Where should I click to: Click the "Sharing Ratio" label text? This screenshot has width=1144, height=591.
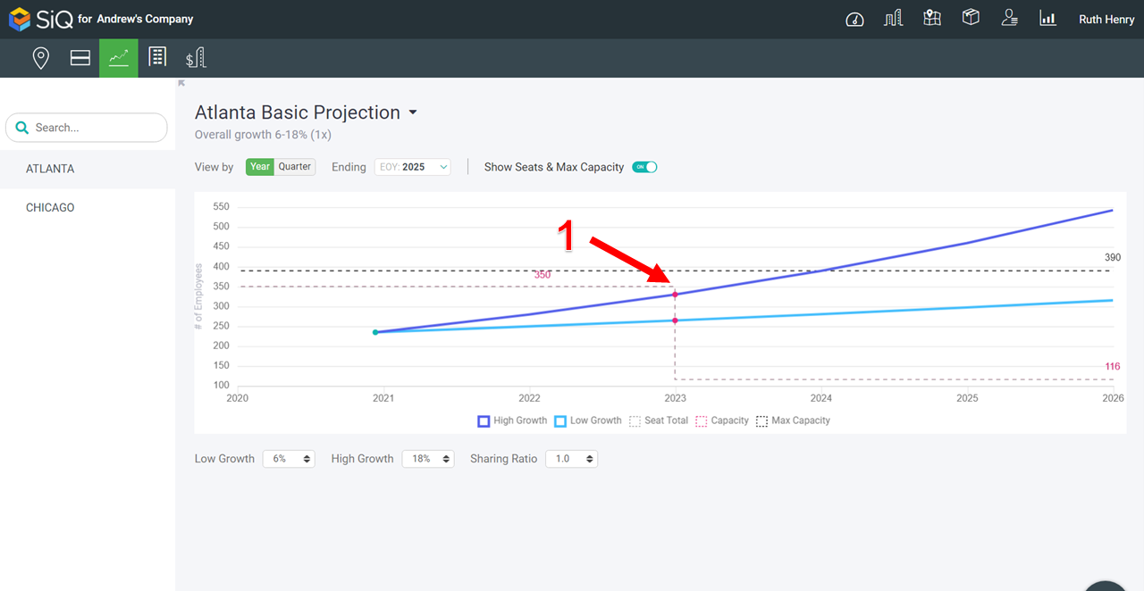tap(504, 459)
